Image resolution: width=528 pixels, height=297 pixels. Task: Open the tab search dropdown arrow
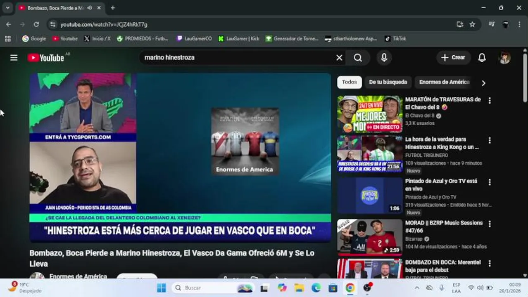tap(7, 8)
